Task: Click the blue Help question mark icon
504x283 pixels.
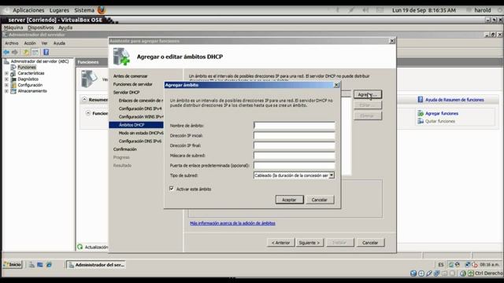Action: [x=46, y=52]
